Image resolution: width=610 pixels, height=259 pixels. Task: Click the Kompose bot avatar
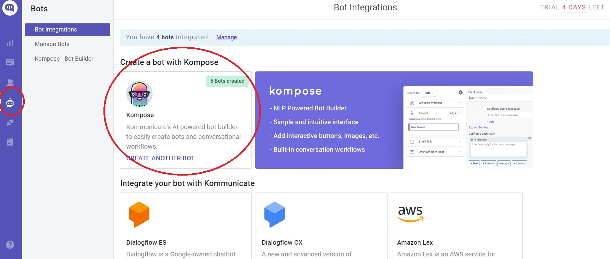click(x=139, y=94)
